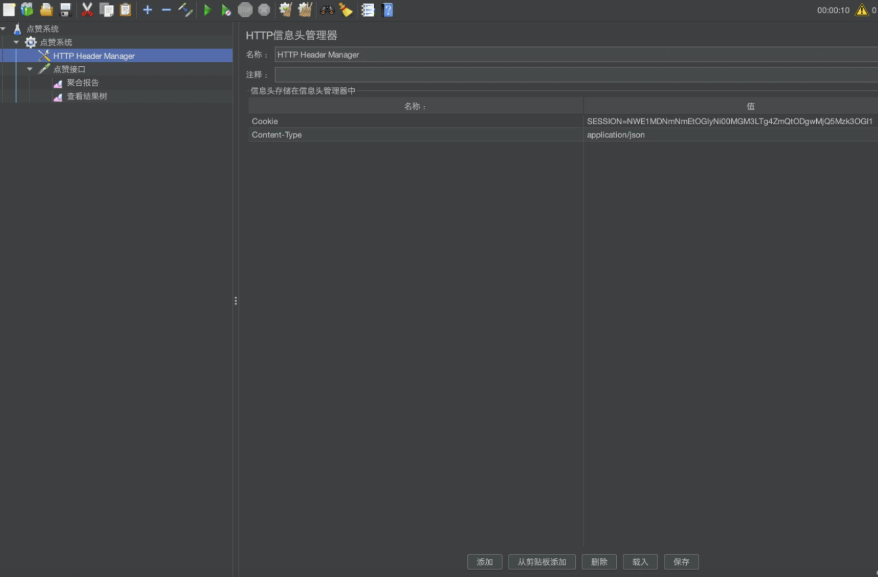Click the Cut scissors icon

point(87,10)
